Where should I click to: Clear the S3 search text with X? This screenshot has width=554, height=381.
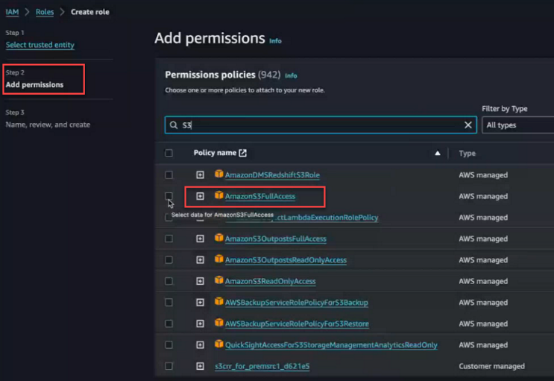click(x=468, y=125)
